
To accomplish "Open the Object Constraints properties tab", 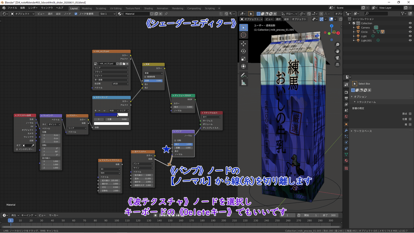I will pyautogui.click(x=346, y=149).
